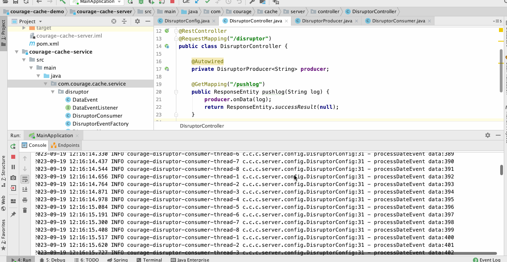The image size is (507, 262).
Task: Toggle scroll to end in console
Action: coord(25,190)
